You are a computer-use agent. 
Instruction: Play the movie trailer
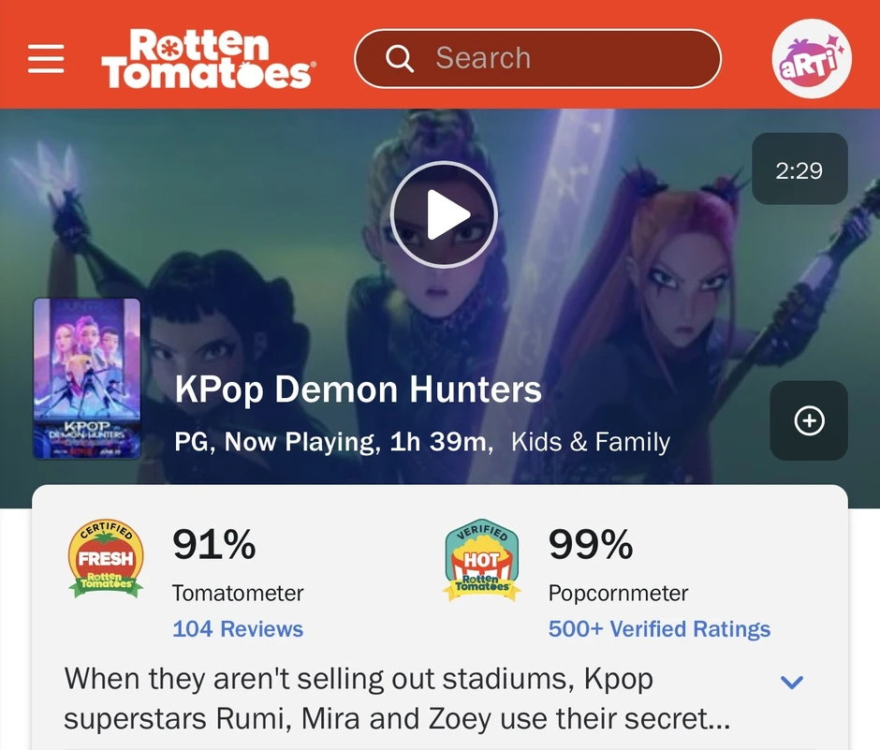pyautogui.click(x=443, y=213)
